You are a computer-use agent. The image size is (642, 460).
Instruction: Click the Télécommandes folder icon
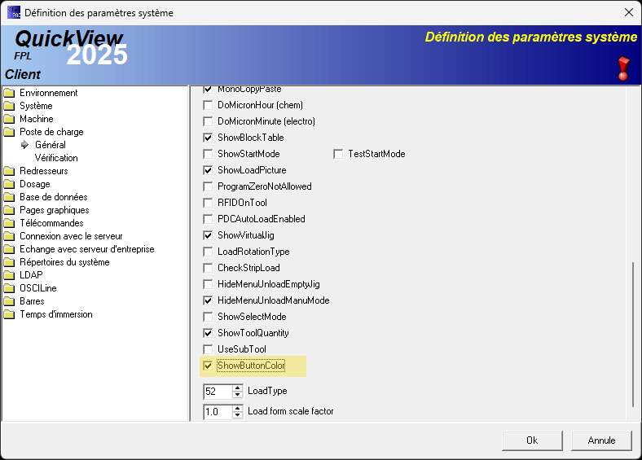[x=9, y=223]
